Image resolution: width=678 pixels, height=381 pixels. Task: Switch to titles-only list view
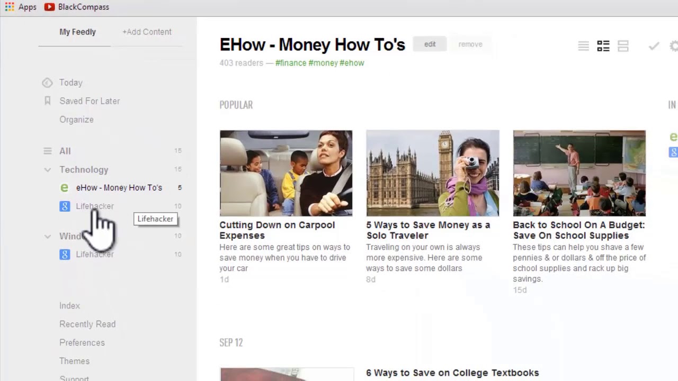pyautogui.click(x=583, y=46)
